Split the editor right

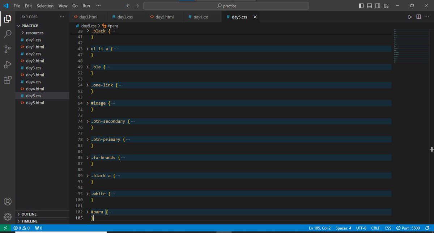coord(418,17)
